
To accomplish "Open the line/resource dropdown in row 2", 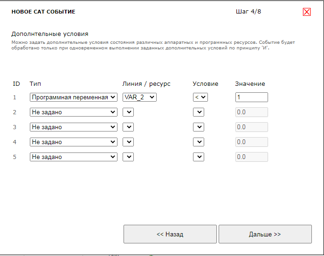I will pyautogui.click(x=128, y=112).
